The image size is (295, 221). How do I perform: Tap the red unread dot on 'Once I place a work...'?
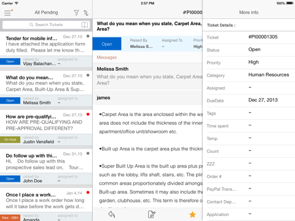88,193
